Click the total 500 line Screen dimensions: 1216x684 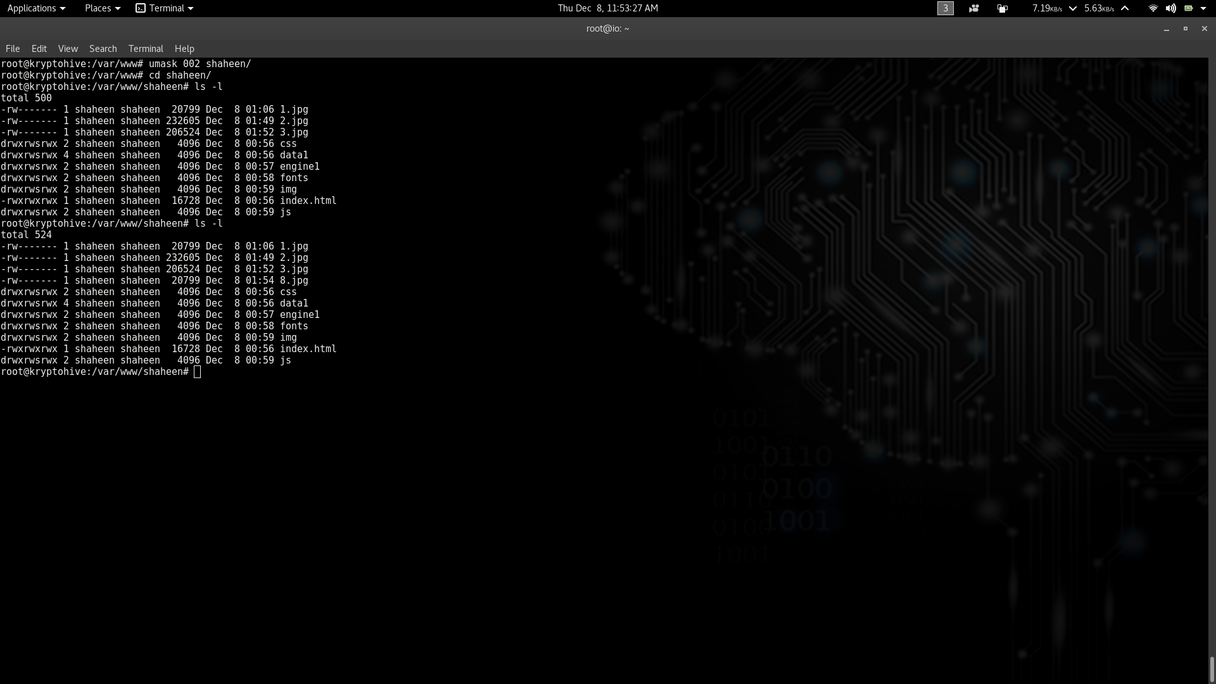27,98
